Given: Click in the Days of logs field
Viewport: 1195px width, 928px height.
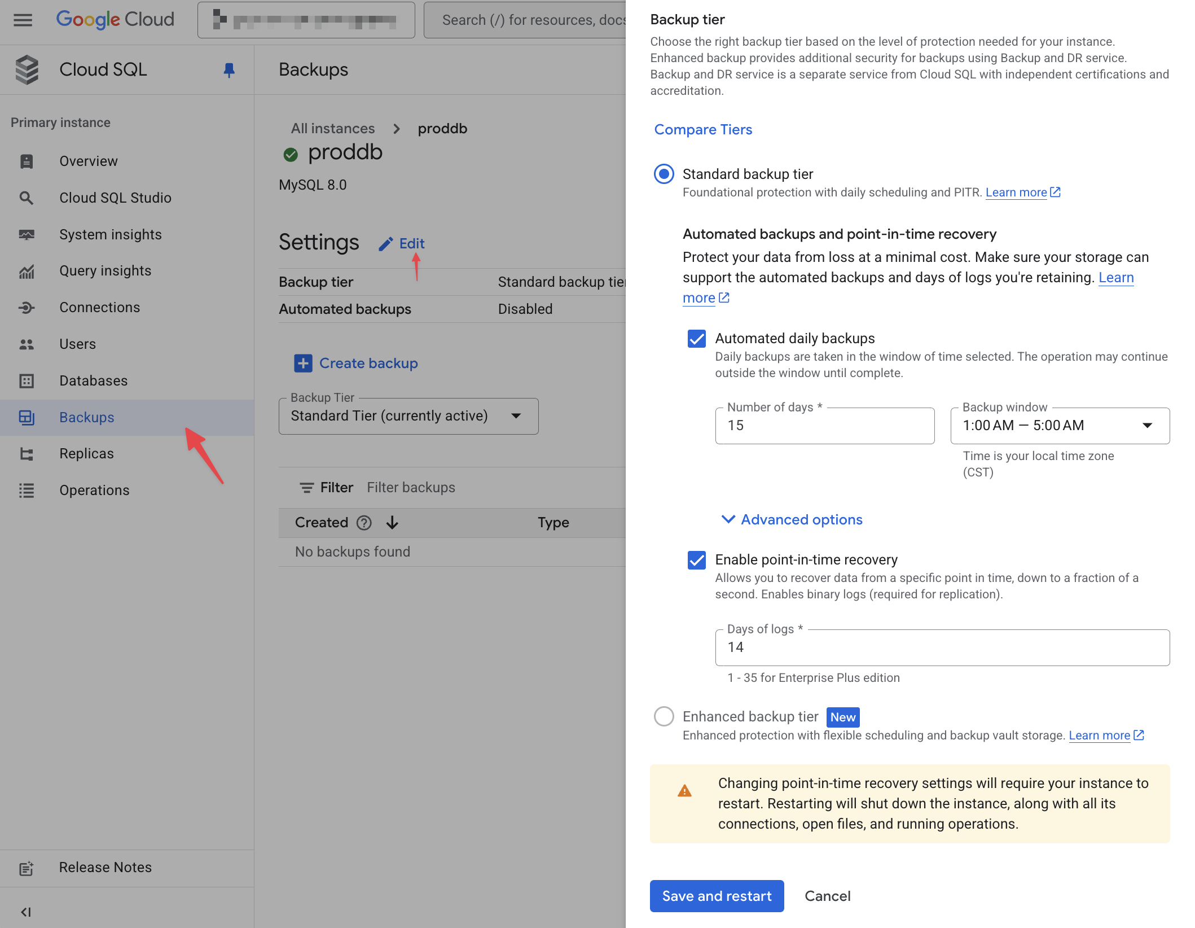Looking at the screenshot, I should pos(942,647).
